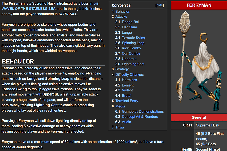Click bold Spinning Leap in Behavior paragraph

tap(57, 79)
